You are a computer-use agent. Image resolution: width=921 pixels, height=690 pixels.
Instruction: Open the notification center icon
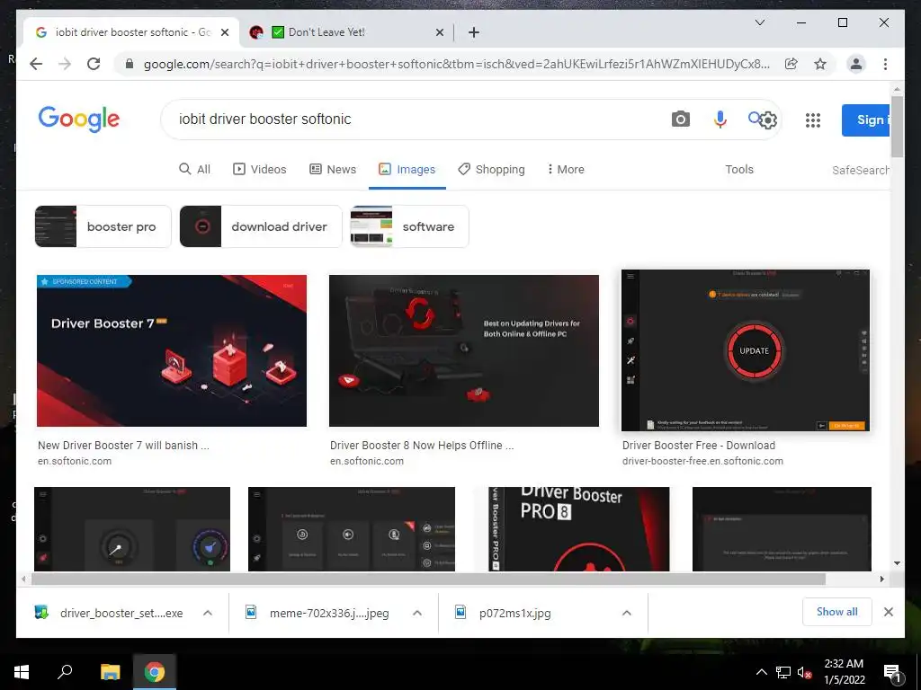893,674
